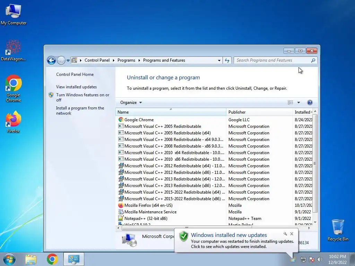Launch Google Chrome from the desktop shortcut

point(14,88)
